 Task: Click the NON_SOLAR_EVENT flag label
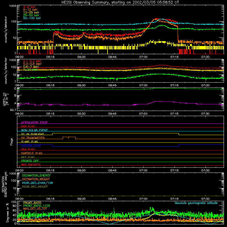pyautogui.click(x=34, y=130)
